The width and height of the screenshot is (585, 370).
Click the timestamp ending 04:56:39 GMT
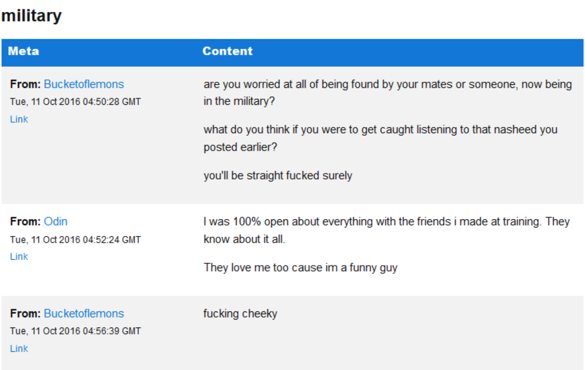[76, 331]
